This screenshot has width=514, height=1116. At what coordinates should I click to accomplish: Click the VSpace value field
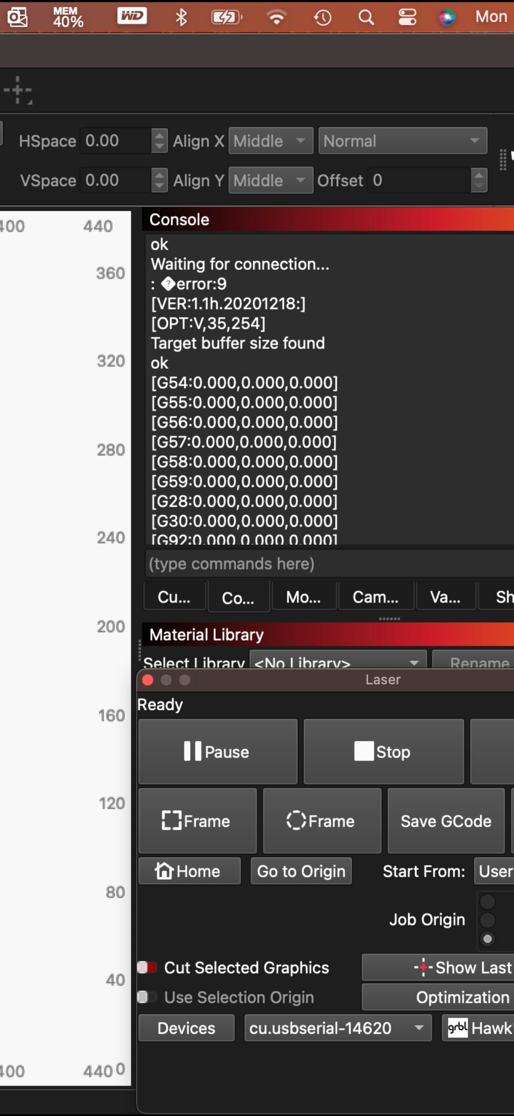tap(116, 180)
